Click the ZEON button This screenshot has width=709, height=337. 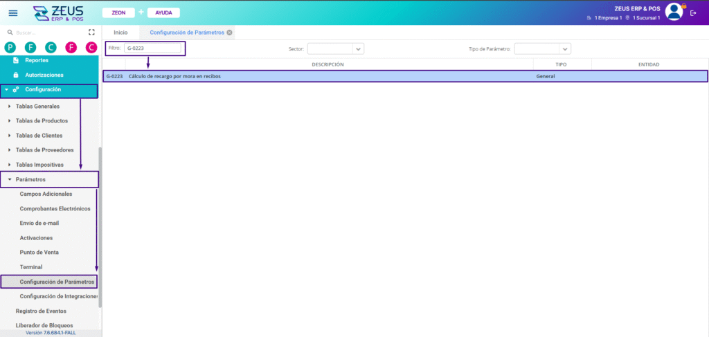tap(118, 12)
